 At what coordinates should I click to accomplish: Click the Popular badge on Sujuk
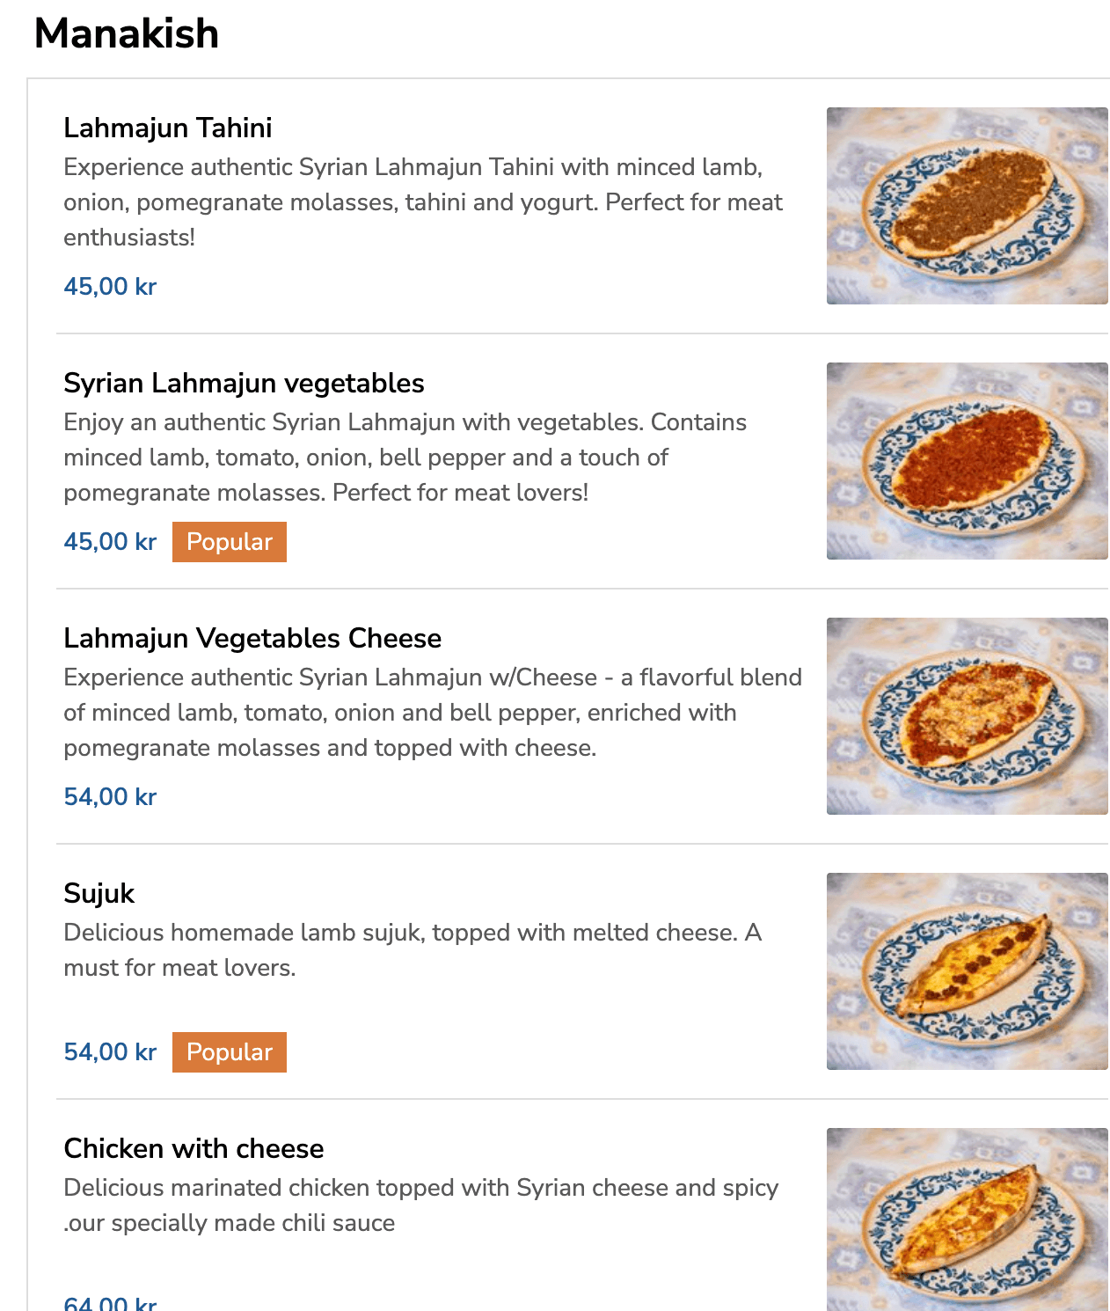230,1051
